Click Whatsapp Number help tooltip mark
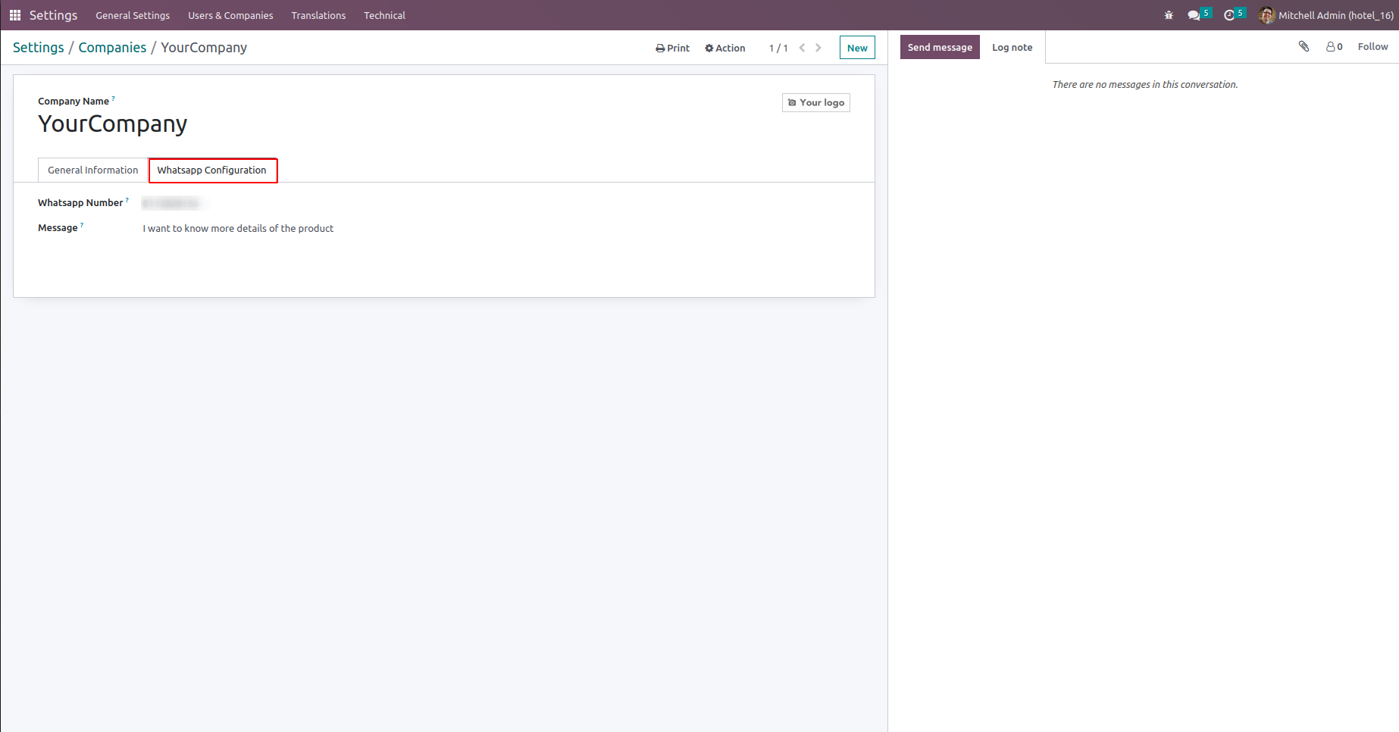Image resolution: width=1399 pixels, height=732 pixels. 127,200
